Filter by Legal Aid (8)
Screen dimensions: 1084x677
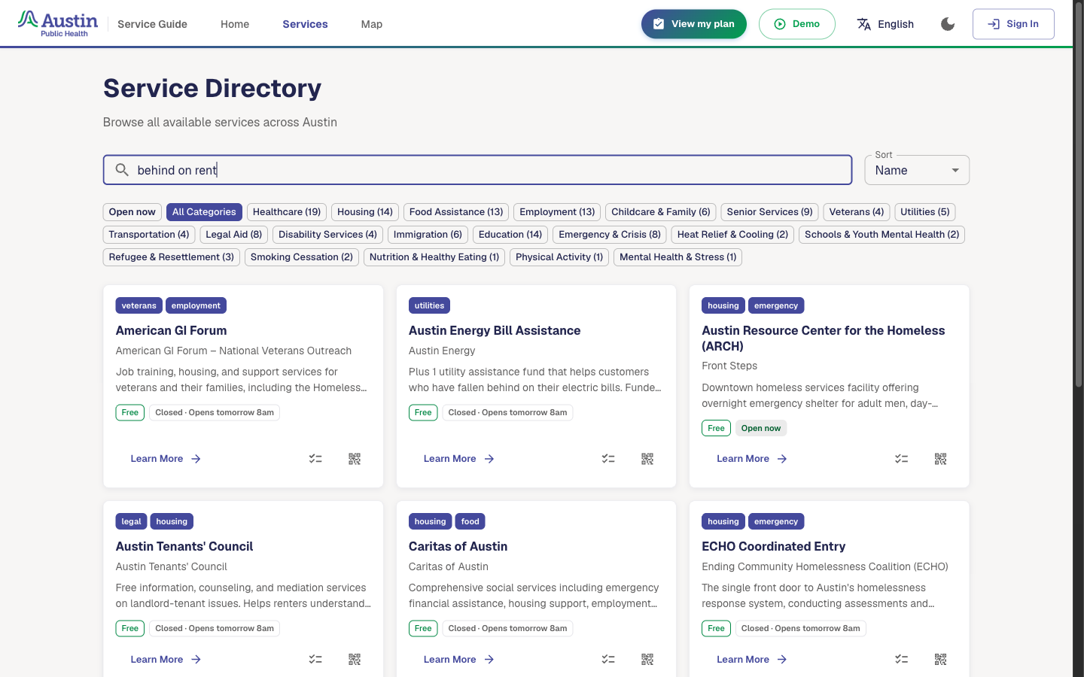234,235
